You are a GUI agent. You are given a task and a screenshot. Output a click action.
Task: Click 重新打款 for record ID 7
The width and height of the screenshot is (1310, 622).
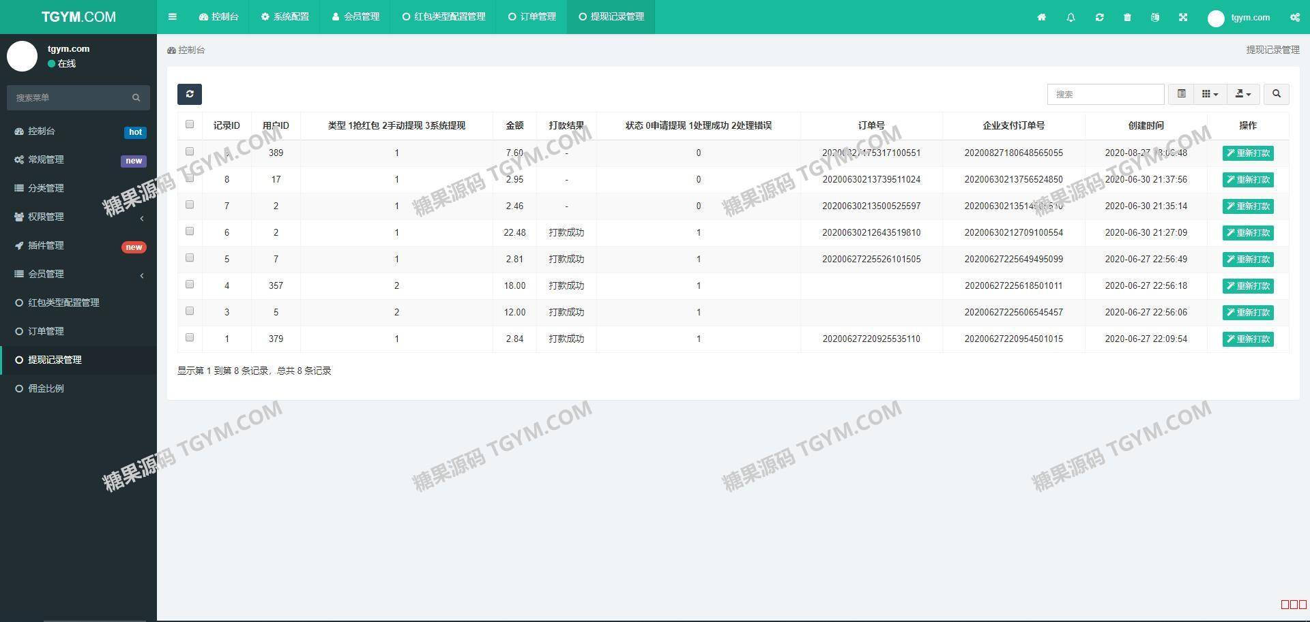(1248, 206)
